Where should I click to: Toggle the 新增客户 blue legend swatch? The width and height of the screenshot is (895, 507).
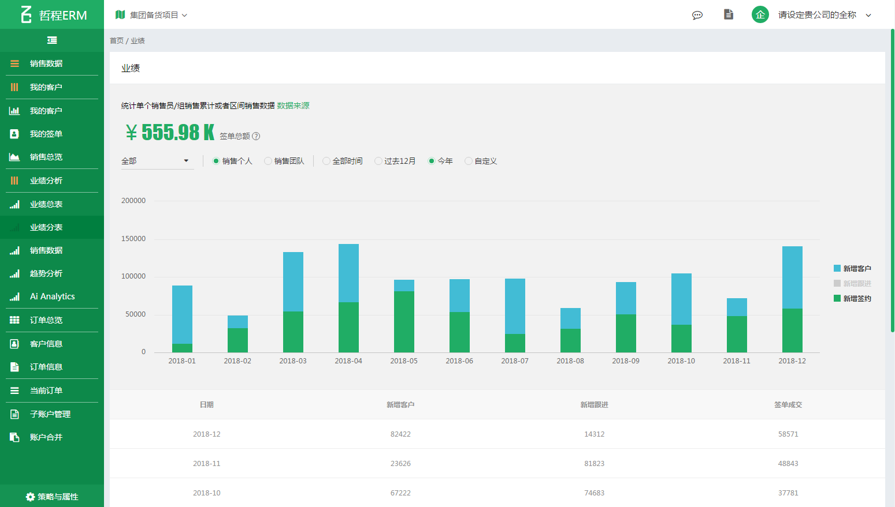tap(837, 268)
